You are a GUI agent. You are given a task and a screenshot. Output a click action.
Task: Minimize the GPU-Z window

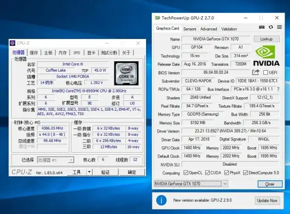(246, 18)
